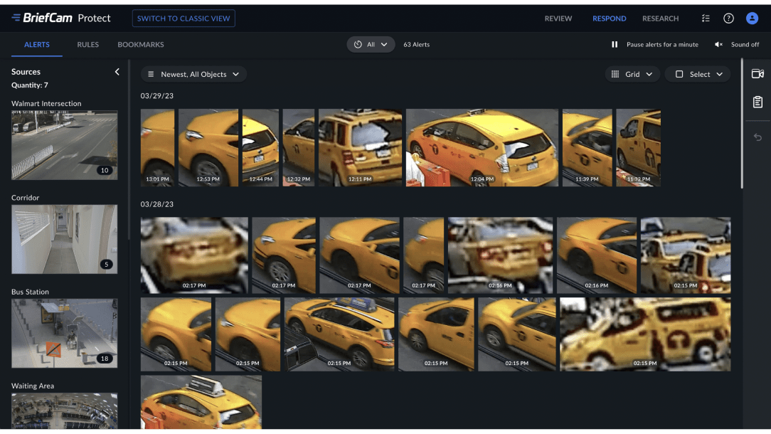Click the undo arrow icon on right sidebar
Image resolution: width=771 pixels, height=434 pixels.
click(x=757, y=137)
